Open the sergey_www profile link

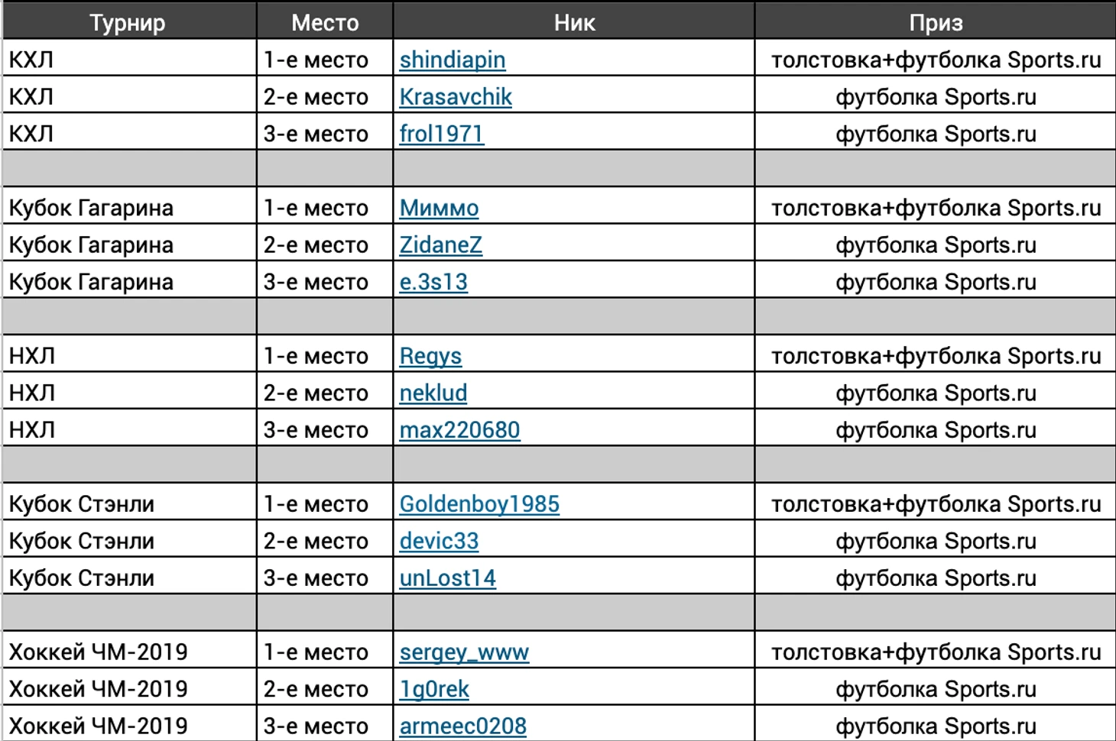pyautogui.click(x=464, y=652)
